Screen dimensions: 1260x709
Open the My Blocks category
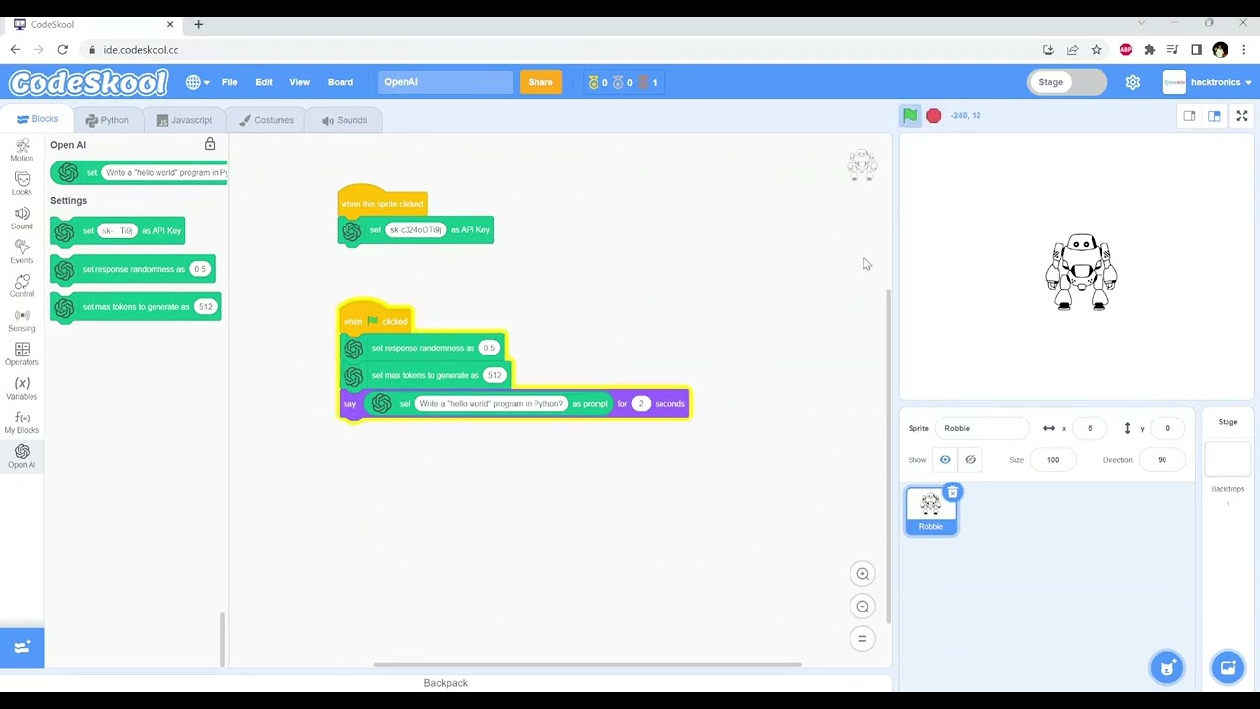tap(22, 422)
